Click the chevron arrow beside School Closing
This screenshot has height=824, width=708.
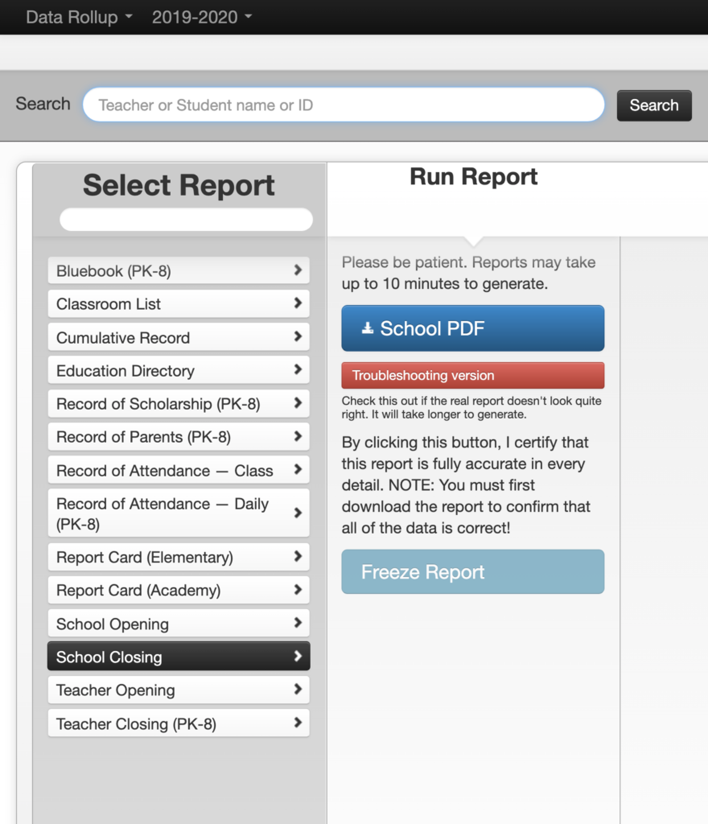pyautogui.click(x=298, y=657)
